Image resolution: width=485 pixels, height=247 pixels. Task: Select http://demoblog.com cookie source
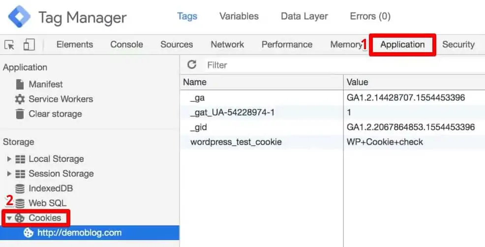click(80, 233)
